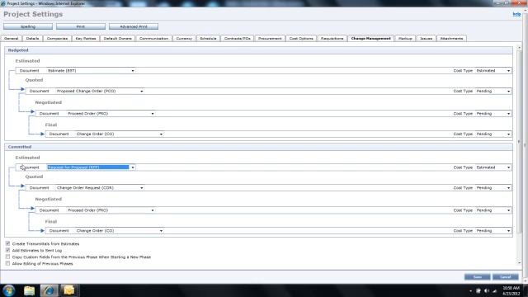Open Windows Start menu orb
The height and width of the screenshot is (297, 528).
tap(9, 290)
